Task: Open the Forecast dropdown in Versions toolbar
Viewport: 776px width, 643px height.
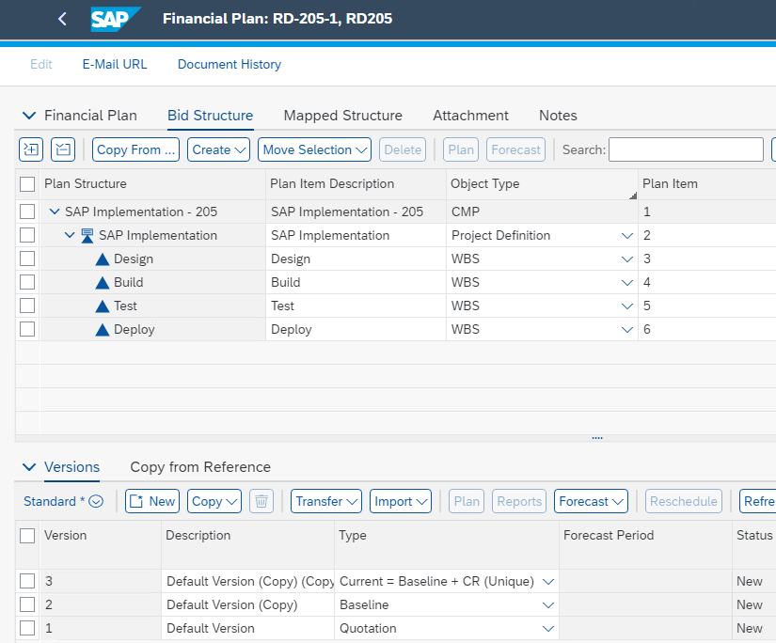Action: [591, 501]
